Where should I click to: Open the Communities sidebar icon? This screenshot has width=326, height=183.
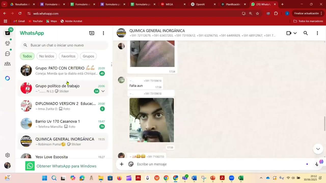point(8,64)
